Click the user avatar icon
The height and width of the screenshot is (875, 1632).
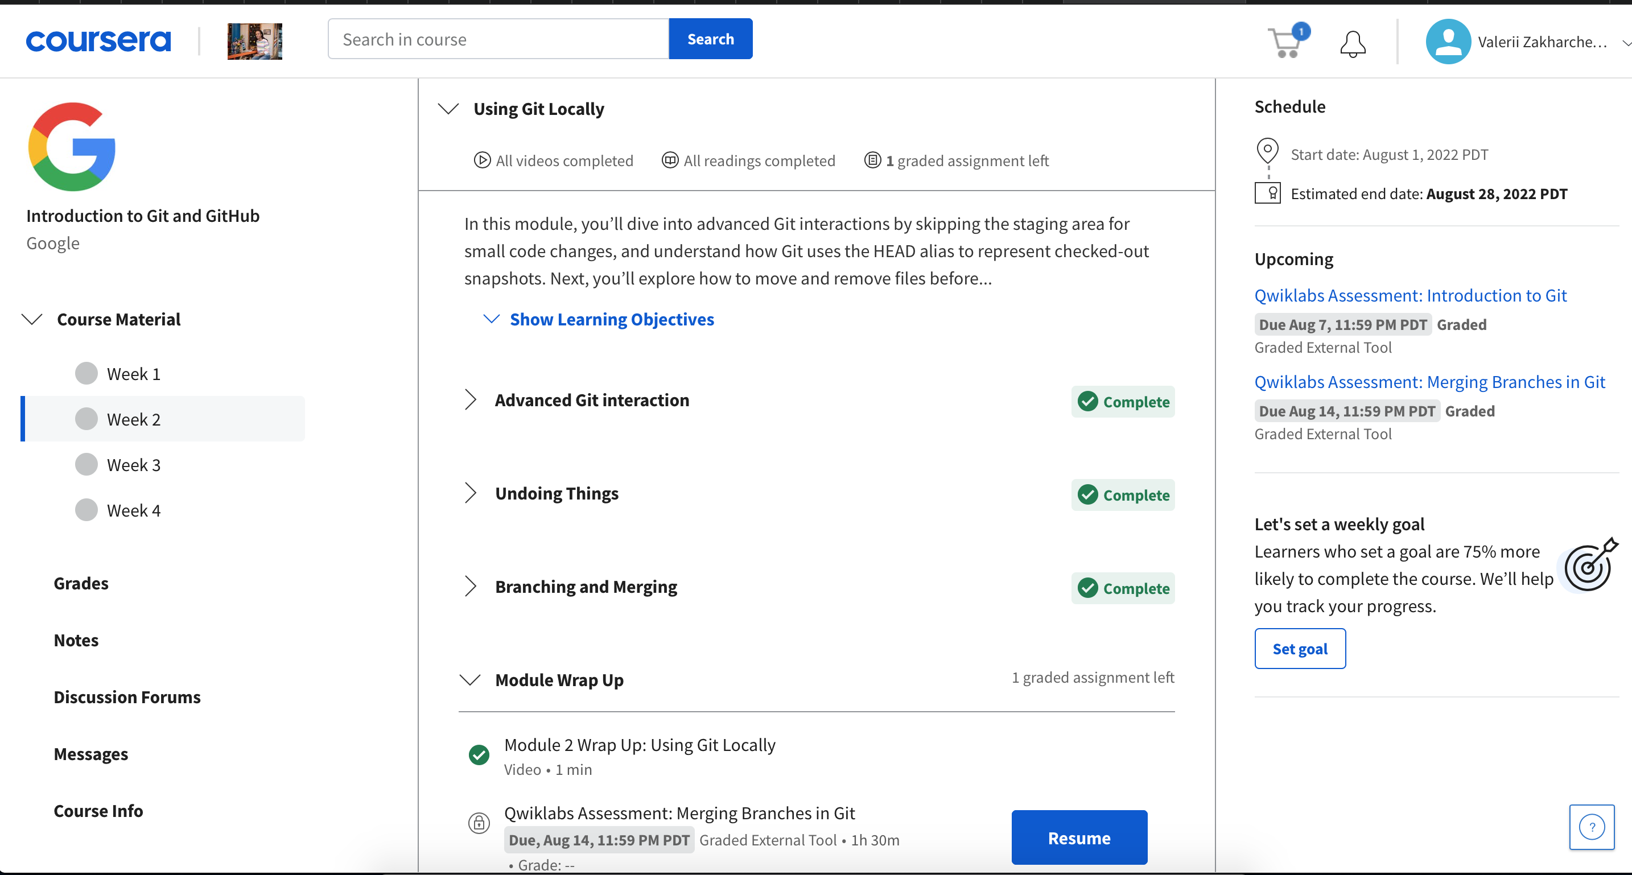click(x=1448, y=42)
